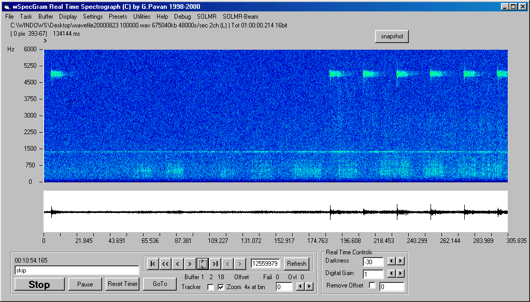530x302 pixels.
Task: Maximize the wSpecGram window
Action: click(513, 6)
